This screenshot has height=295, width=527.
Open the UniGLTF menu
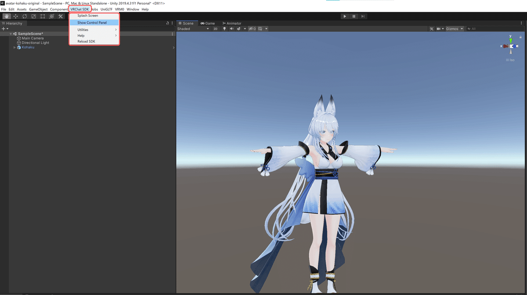[107, 9]
